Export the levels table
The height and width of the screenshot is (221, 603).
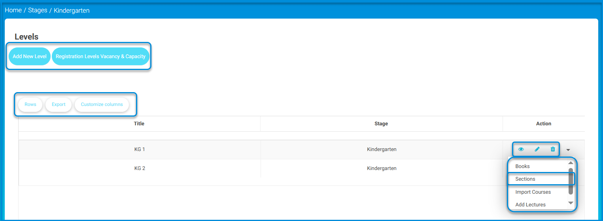pos(59,104)
